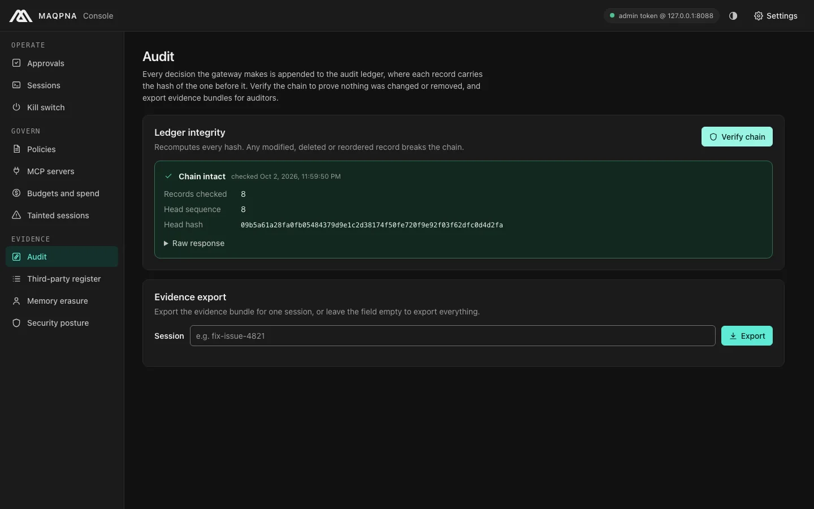
Task: Navigate to Policies
Action: pyautogui.click(x=62, y=149)
